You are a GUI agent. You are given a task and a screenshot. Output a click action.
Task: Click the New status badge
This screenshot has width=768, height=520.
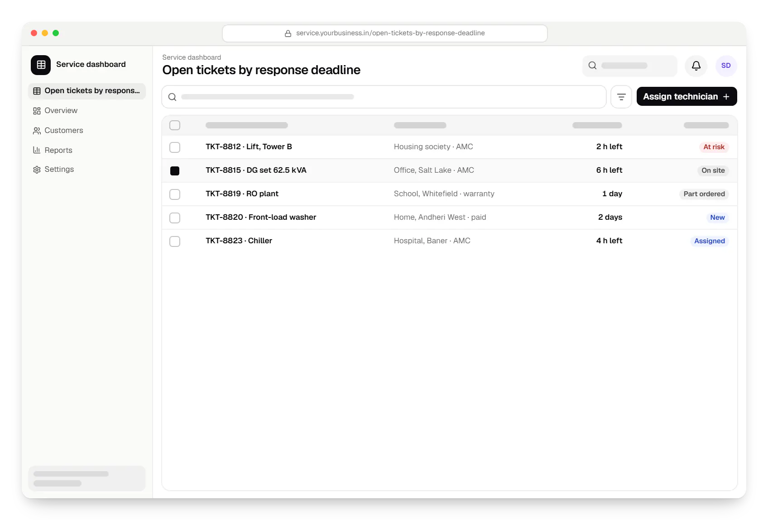[717, 217]
